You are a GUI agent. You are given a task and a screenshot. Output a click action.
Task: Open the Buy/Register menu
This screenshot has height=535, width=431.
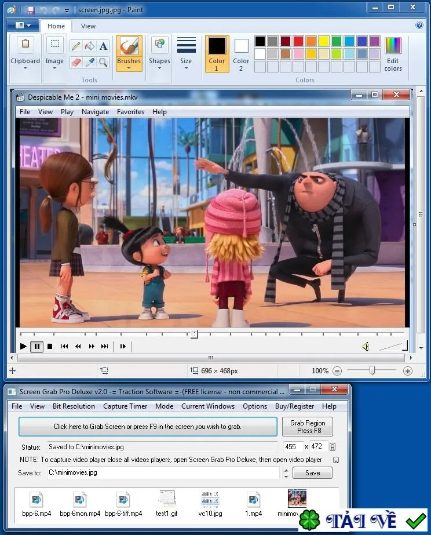click(x=295, y=406)
